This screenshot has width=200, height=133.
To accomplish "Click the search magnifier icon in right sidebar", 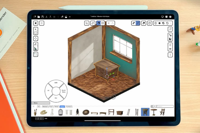I will tap(170, 29).
